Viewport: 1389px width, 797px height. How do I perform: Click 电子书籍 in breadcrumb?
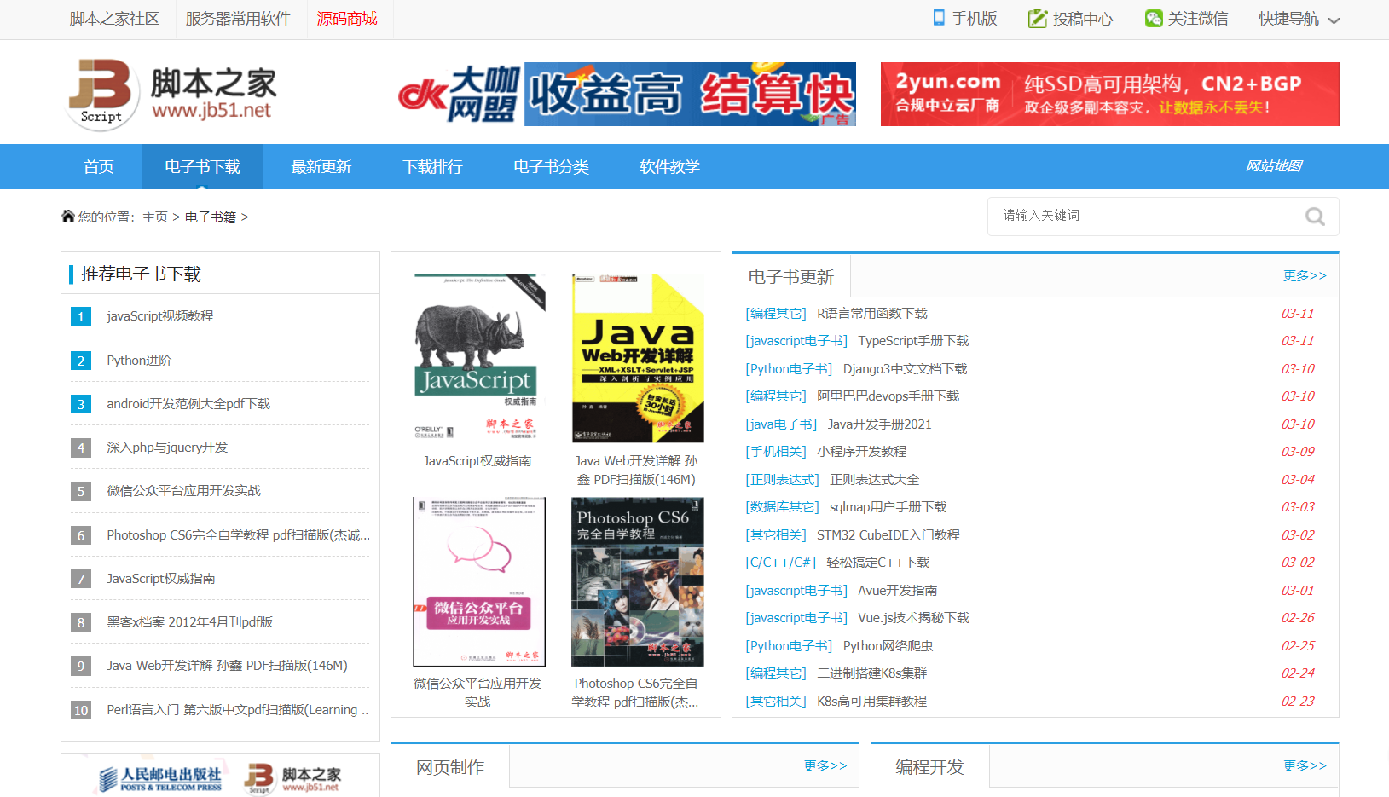(x=211, y=217)
